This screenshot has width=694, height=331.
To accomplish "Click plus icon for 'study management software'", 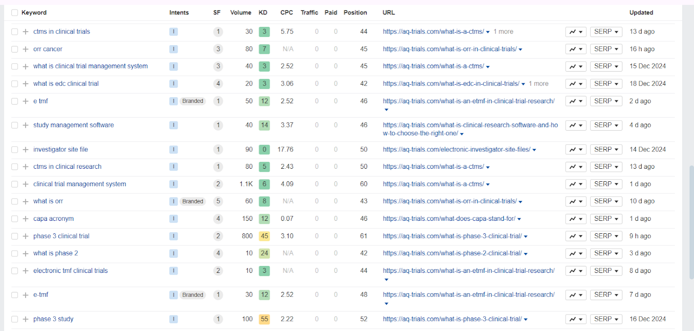I will [26, 125].
